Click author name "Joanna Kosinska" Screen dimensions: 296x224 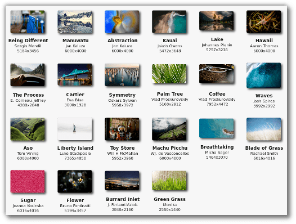point(28,205)
